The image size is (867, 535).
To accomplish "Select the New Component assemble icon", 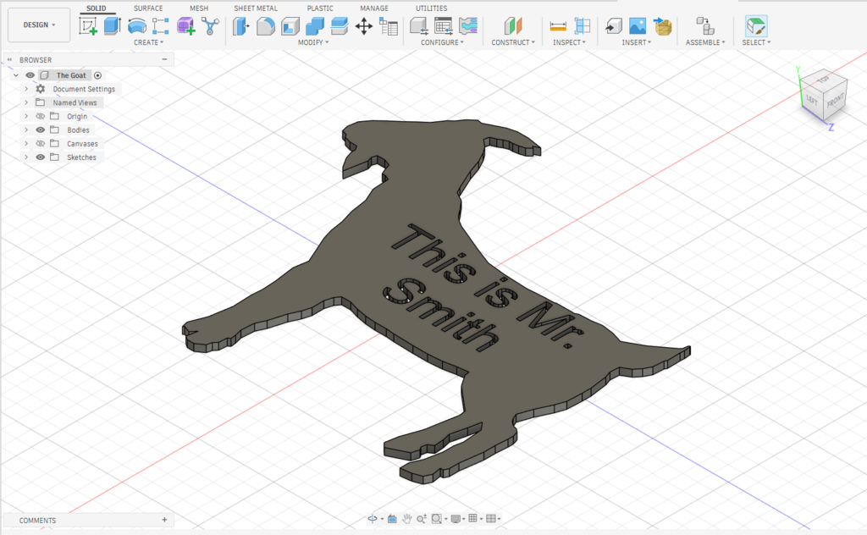I will click(x=705, y=26).
